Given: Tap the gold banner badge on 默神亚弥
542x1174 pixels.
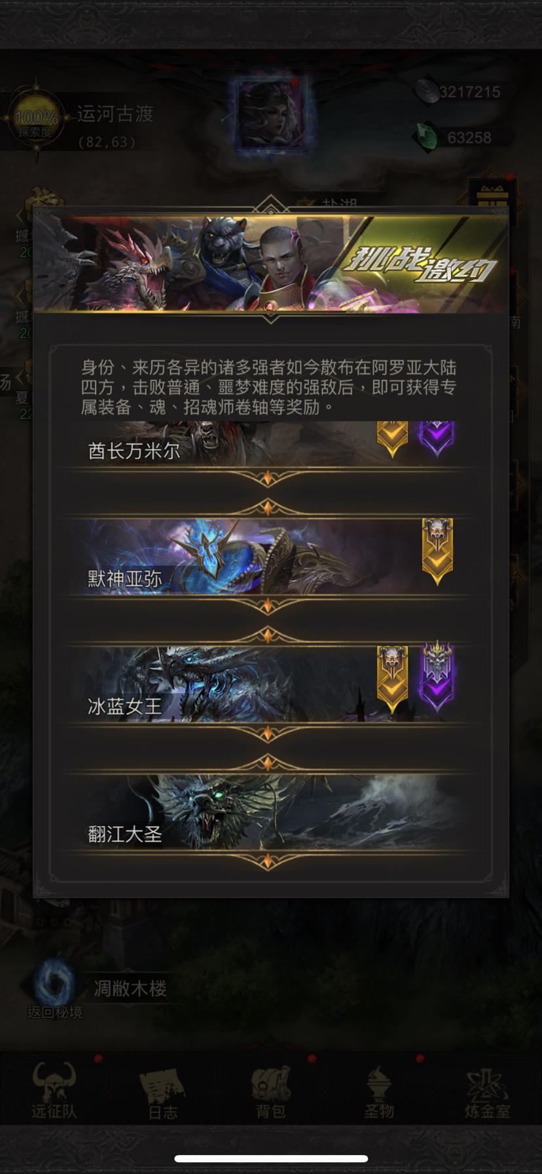Looking at the screenshot, I should [x=437, y=551].
